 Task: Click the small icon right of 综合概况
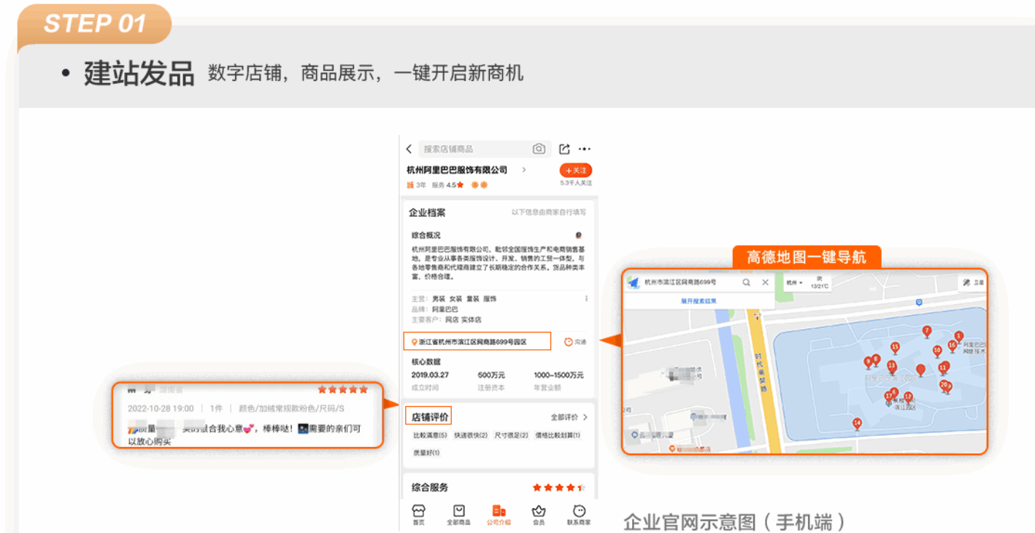(x=579, y=236)
